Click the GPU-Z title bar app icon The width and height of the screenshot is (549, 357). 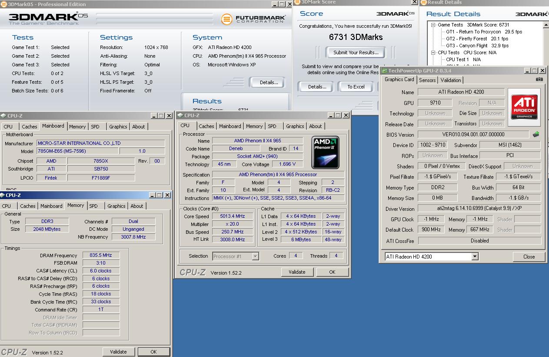click(x=384, y=71)
